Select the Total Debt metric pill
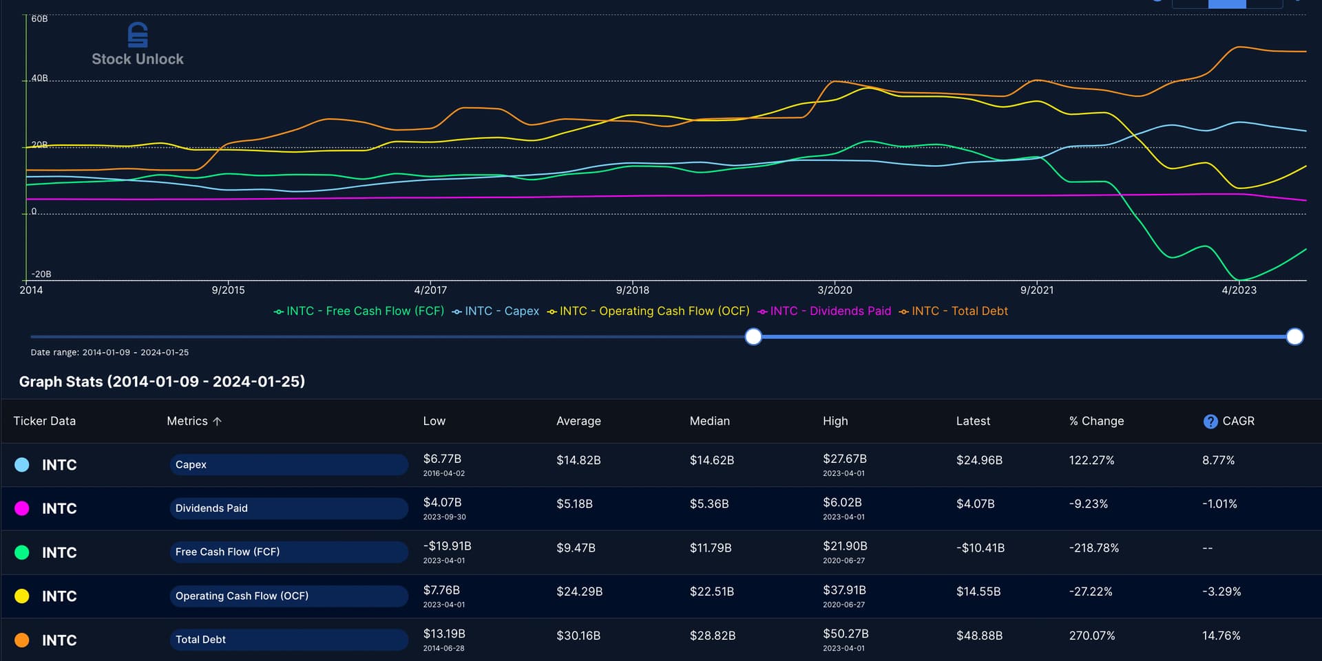 coord(289,640)
